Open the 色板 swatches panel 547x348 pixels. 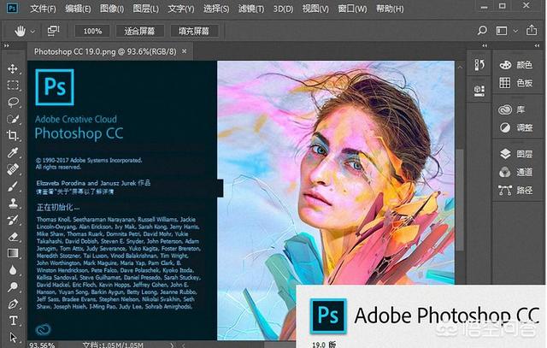pos(515,83)
